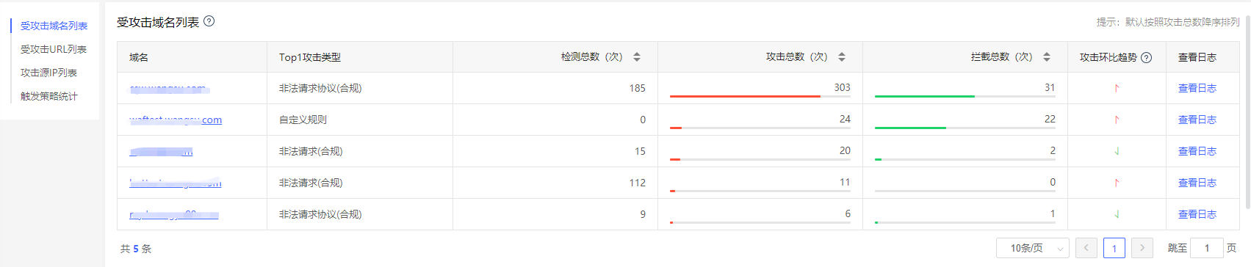Open 查看日志 for last row
The height and width of the screenshot is (267, 1251).
[1197, 214]
